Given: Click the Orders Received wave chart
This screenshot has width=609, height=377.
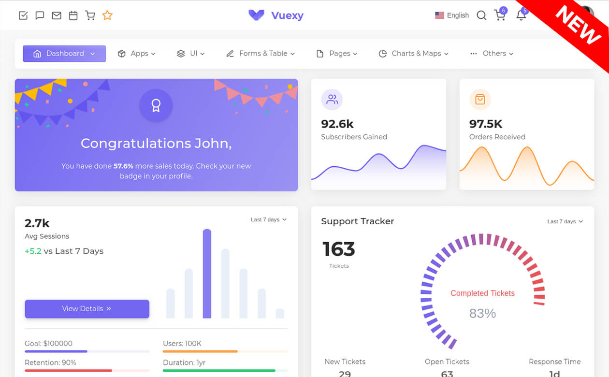Looking at the screenshot, I should point(527,167).
